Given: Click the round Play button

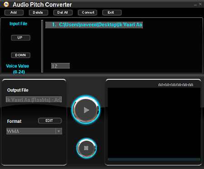Looking at the screenshot, I should pyautogui.click(x=86, y=110).
